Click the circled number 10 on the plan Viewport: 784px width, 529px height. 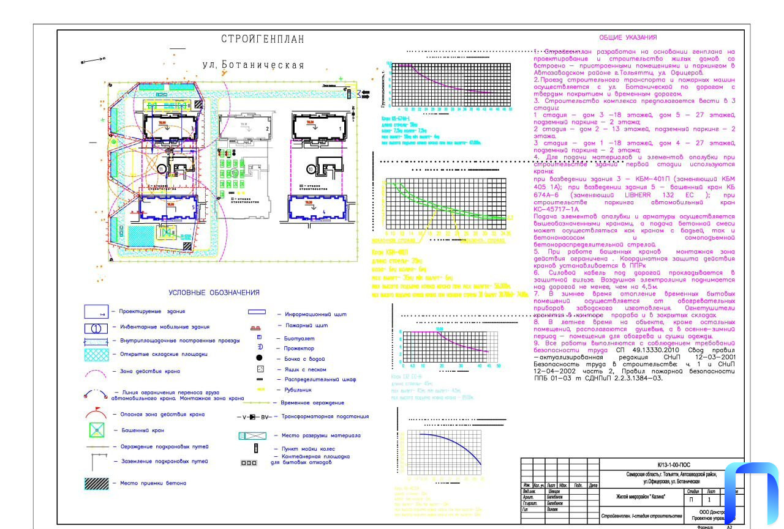[x=311, y=168]
